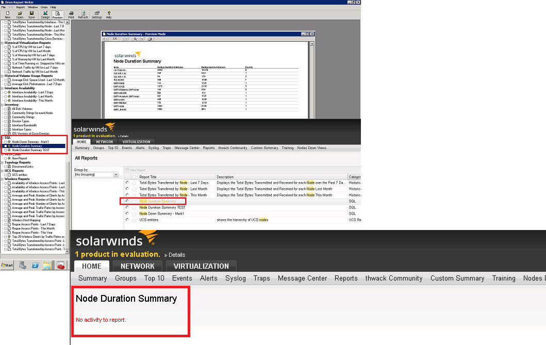546x345 pixels.
Task: Collapse the Interface Availability group
Action: 3,88
